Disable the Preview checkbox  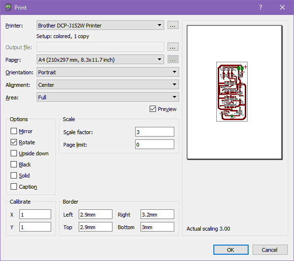(153, 109)
